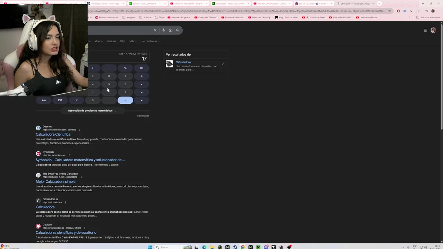Open the Opera-style red extension icon
The width and height of the screenshot is (443, 249).
tap(398, 11)
